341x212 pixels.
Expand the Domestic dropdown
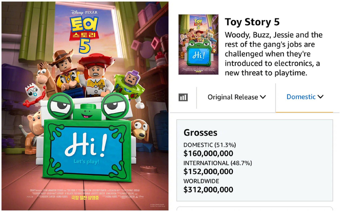304,97
